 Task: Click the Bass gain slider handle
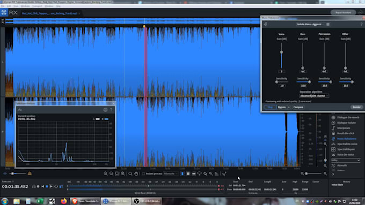(x=303, y=68)
